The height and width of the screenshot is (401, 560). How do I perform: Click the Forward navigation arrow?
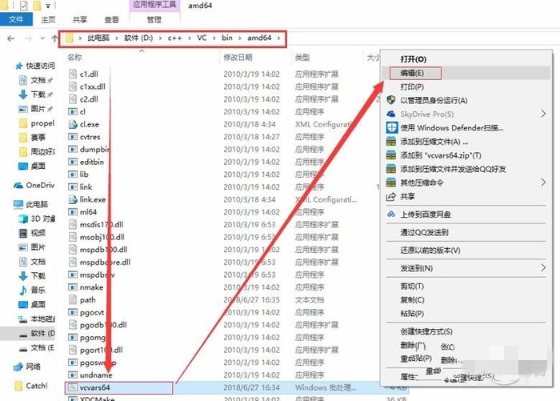coord(28,38)
